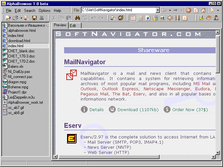This screenshot has width=223, height=167.
Task: Expand the back history dropdown arrow
Action: [x=170, y=10]
